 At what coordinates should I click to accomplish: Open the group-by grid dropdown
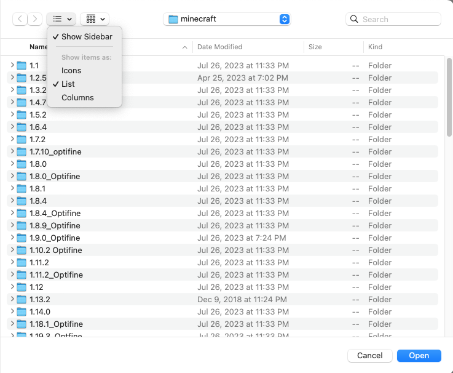click(x=95, y=19)
